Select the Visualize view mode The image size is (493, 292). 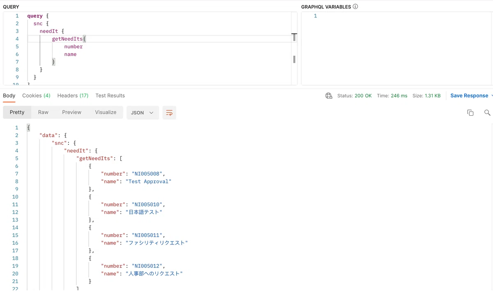click(x=106, y=112)
